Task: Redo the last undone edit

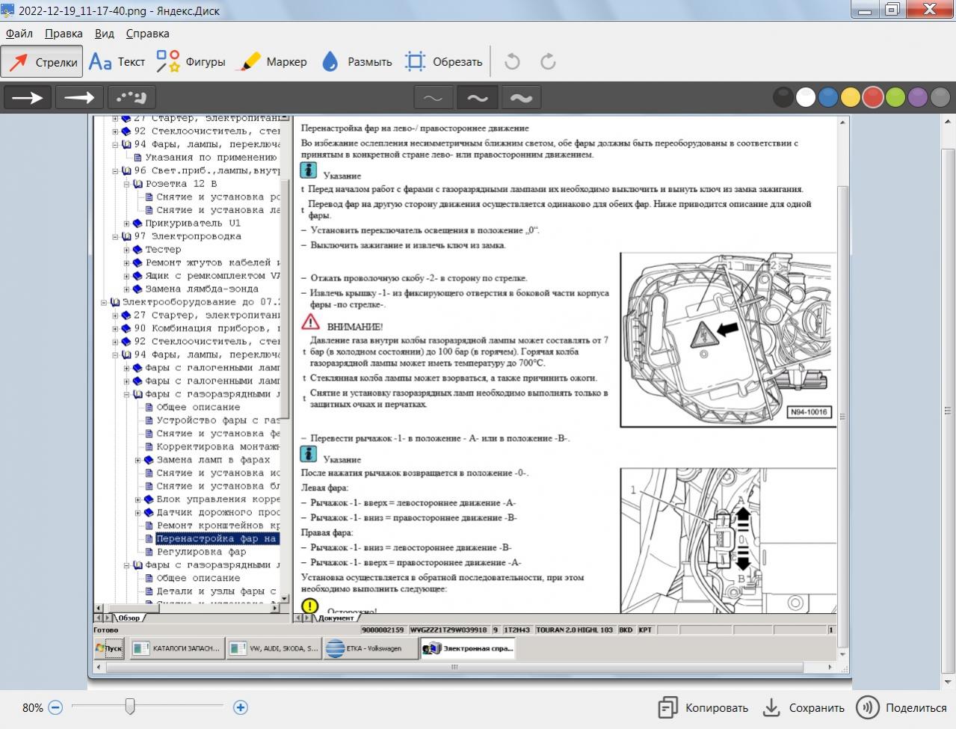Action: [548, 62]
